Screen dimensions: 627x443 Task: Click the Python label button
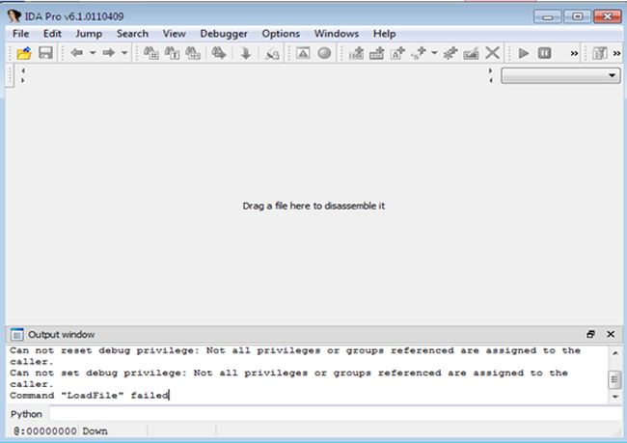26,414
